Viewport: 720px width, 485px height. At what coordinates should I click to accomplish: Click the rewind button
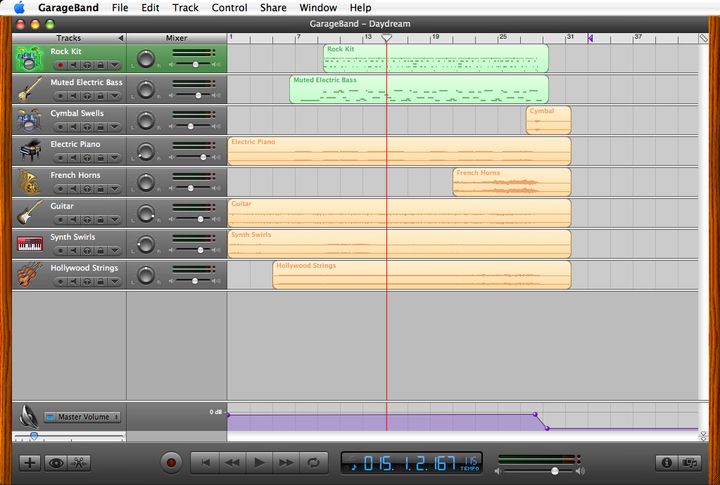[232, 463]
